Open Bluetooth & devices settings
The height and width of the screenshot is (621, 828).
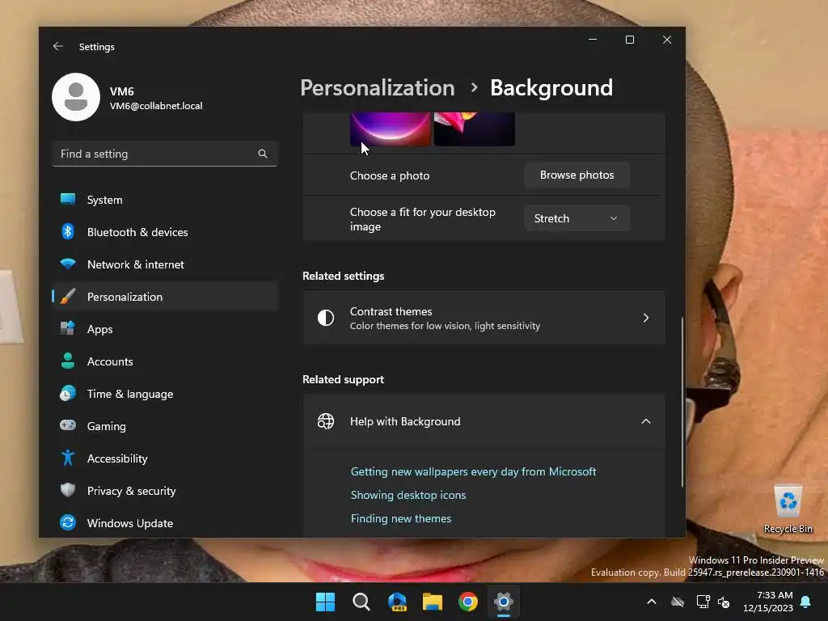tap(165, 232)
